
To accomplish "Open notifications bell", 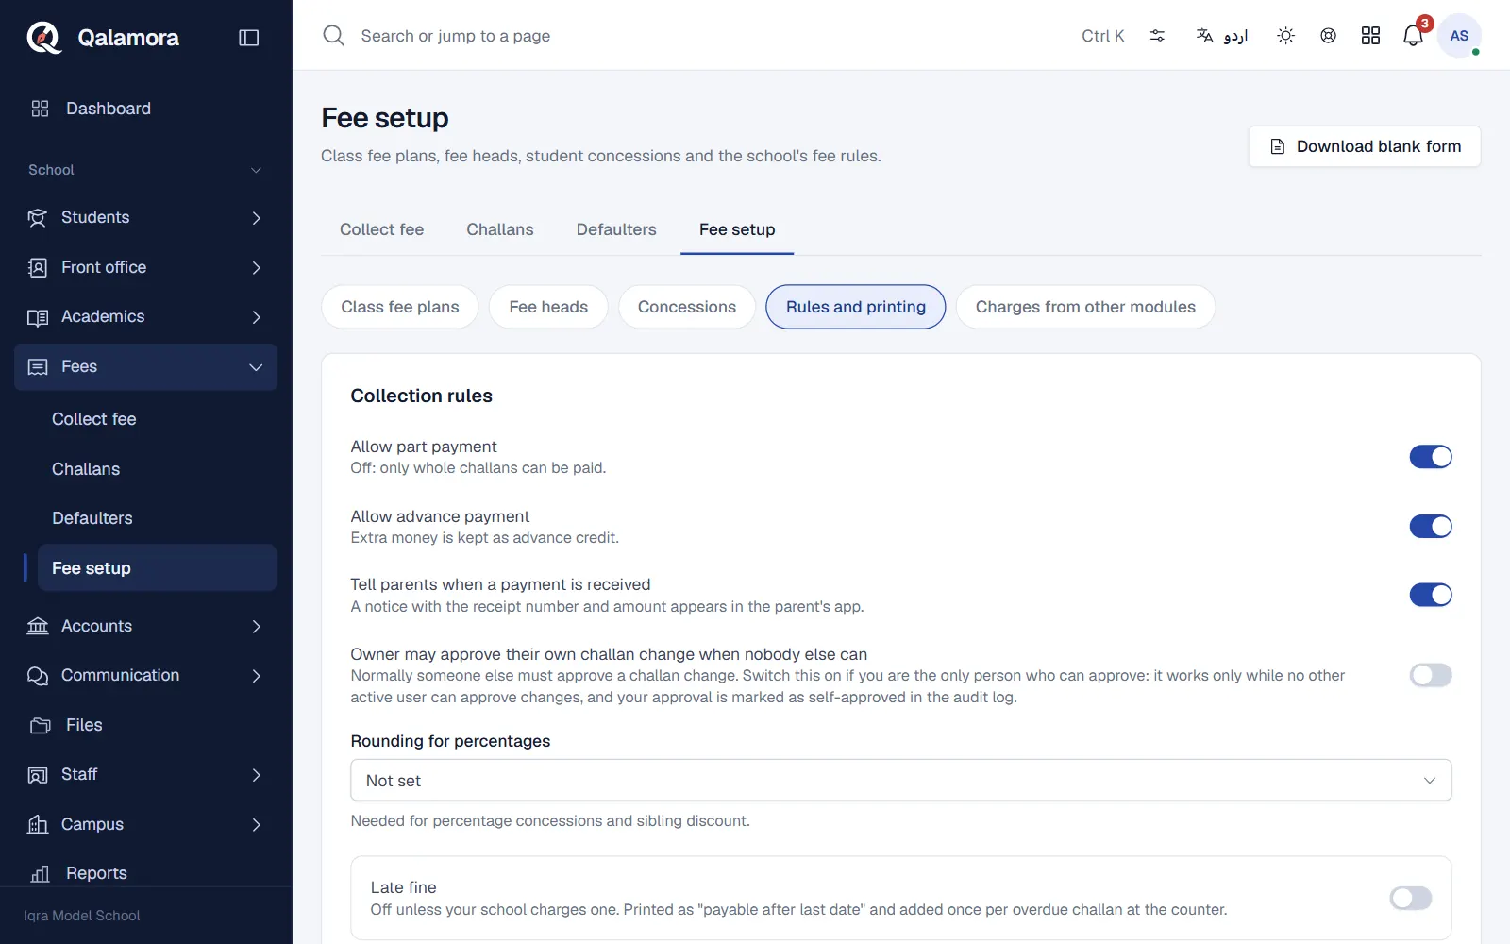I will (1413, 36).
